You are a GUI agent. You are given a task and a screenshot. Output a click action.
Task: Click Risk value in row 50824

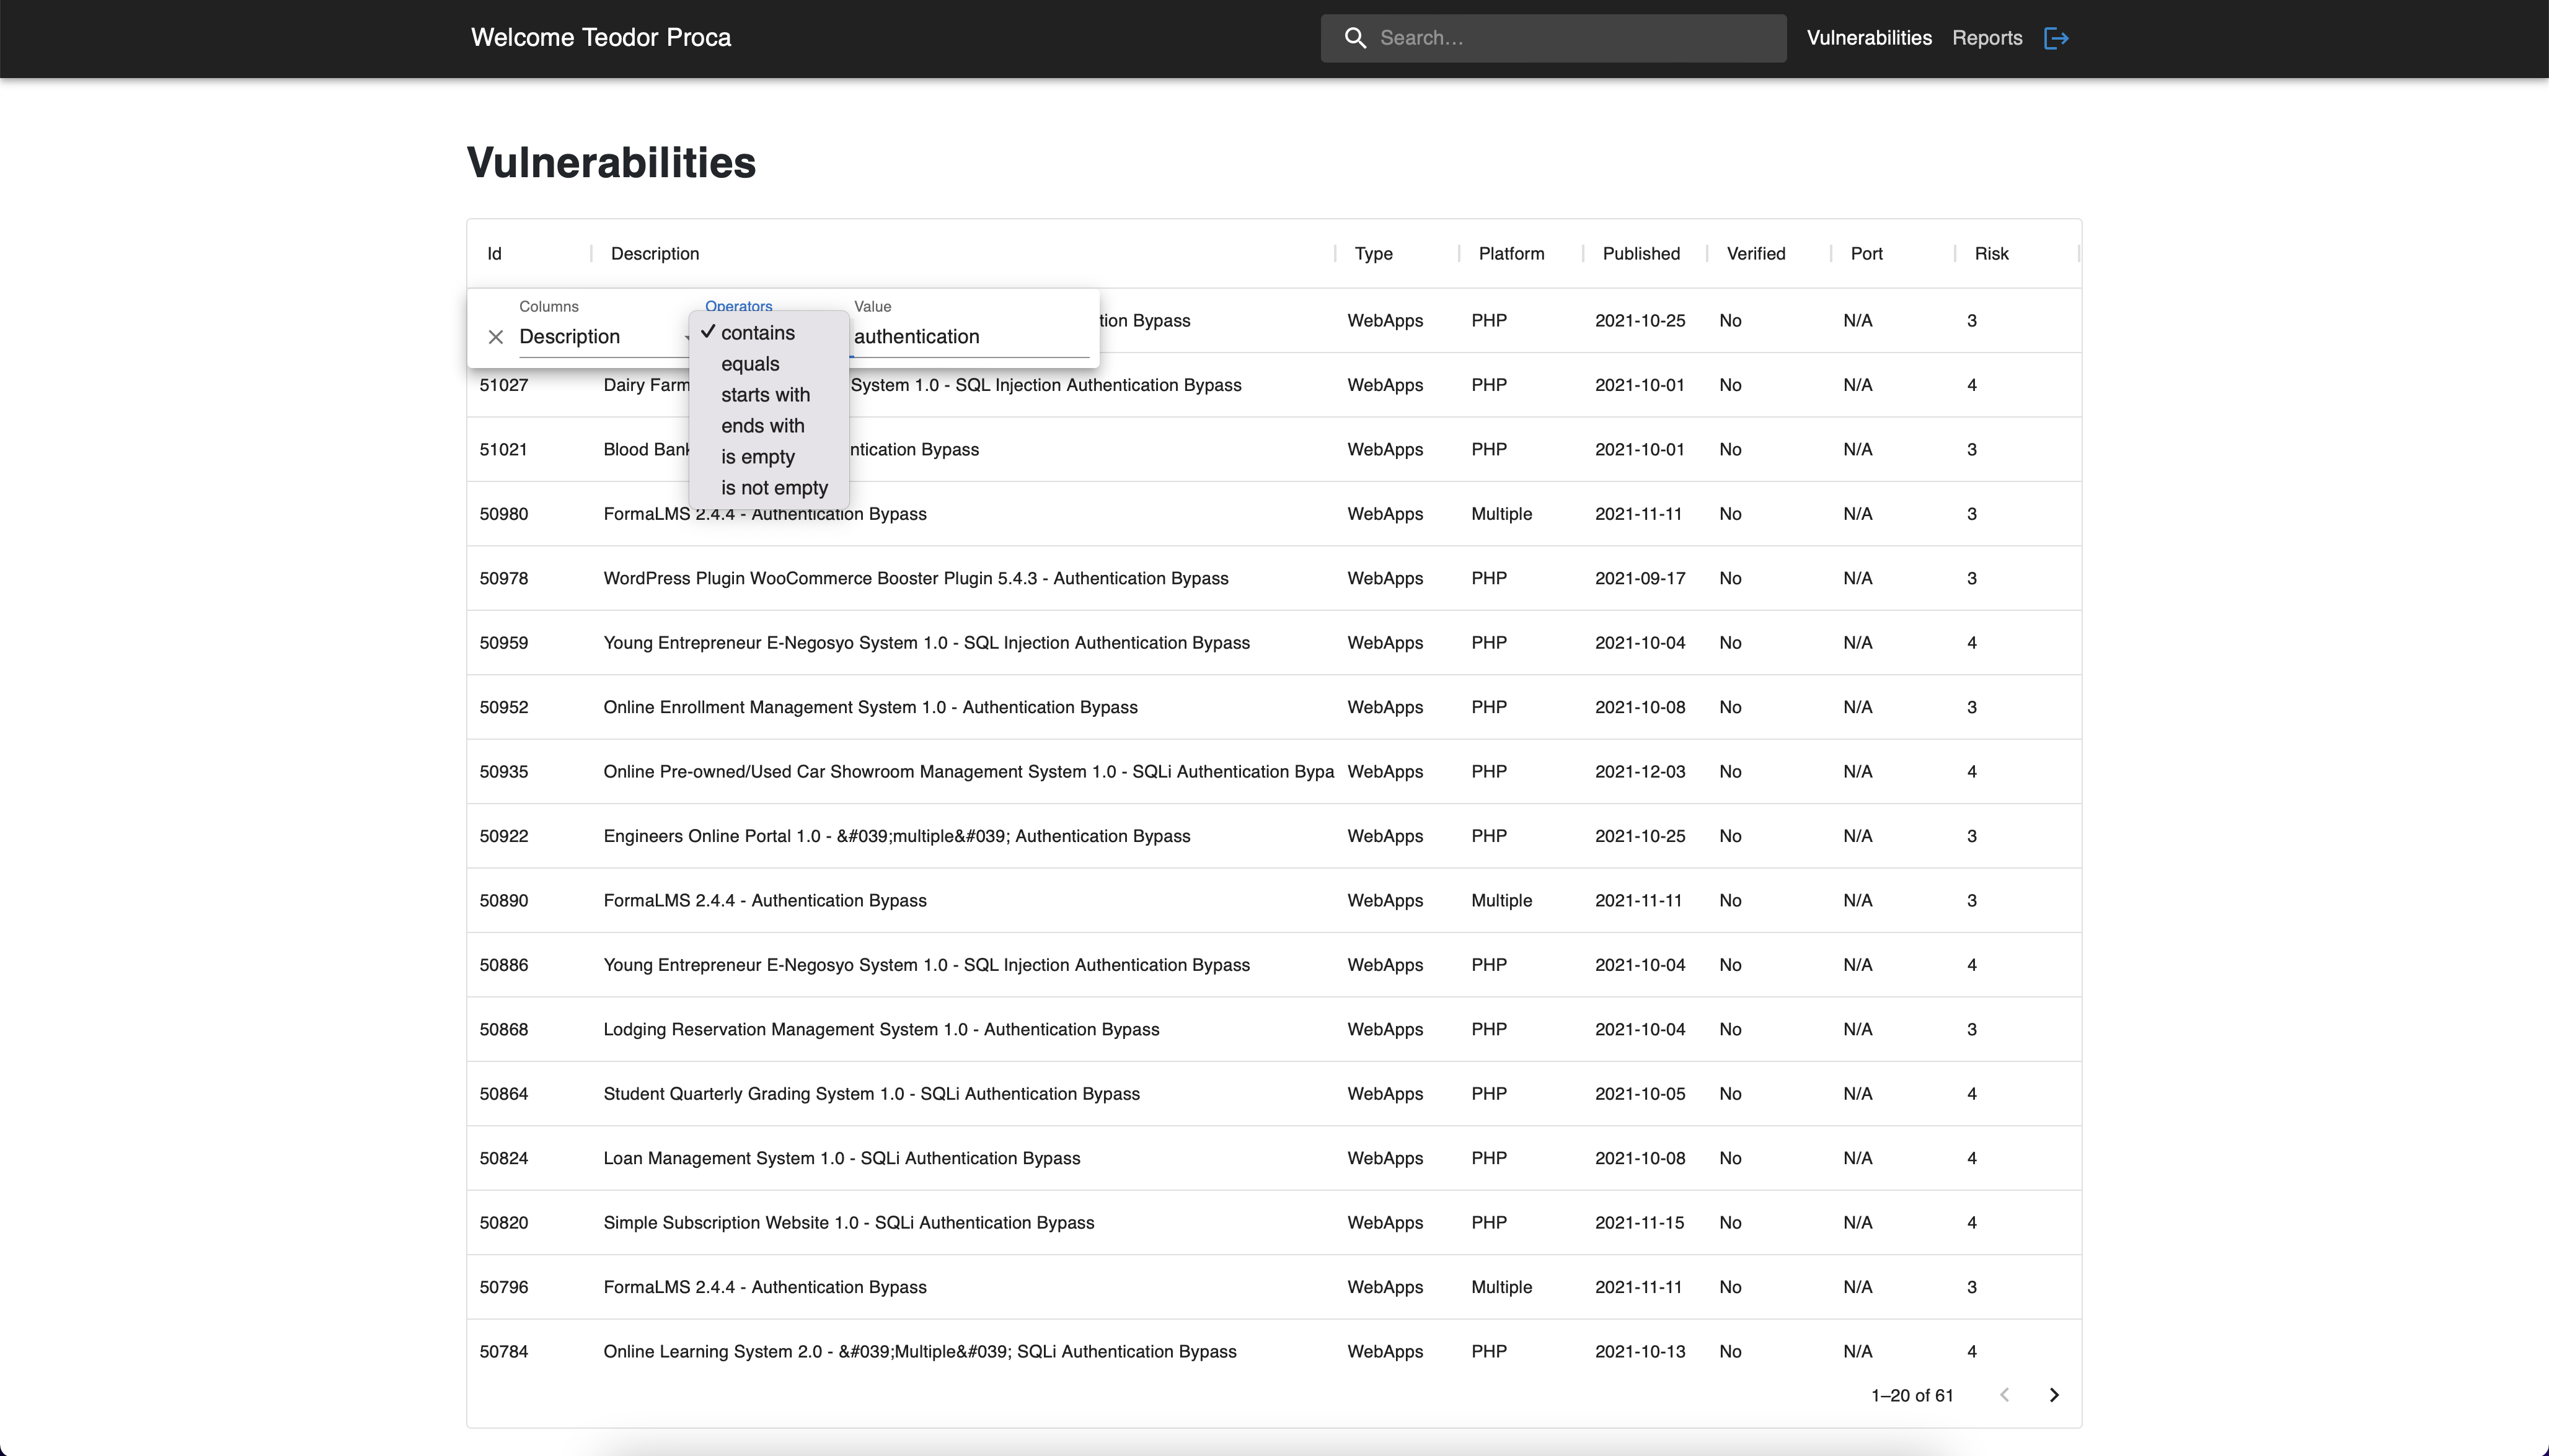pyautogui.click(x=1971, y=1158)
